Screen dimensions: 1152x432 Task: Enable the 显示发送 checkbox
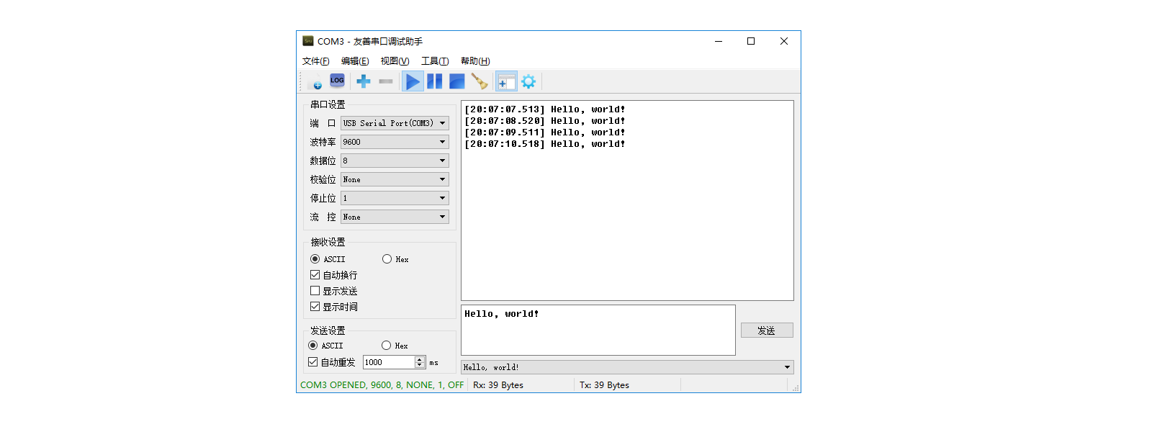[x=315, y=291]
